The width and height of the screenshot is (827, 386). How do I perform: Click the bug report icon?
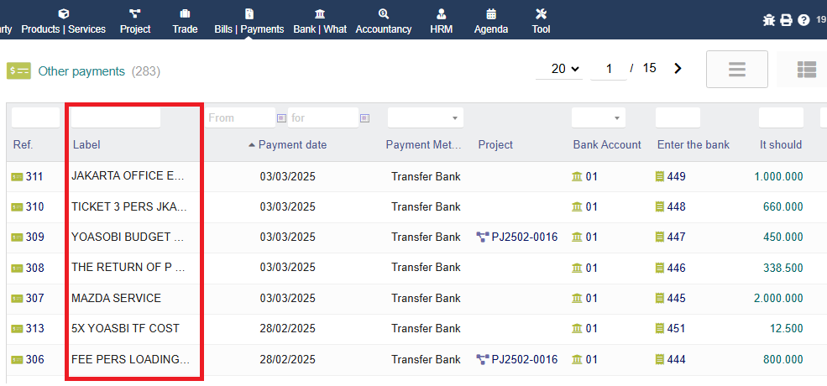[768, 20]
